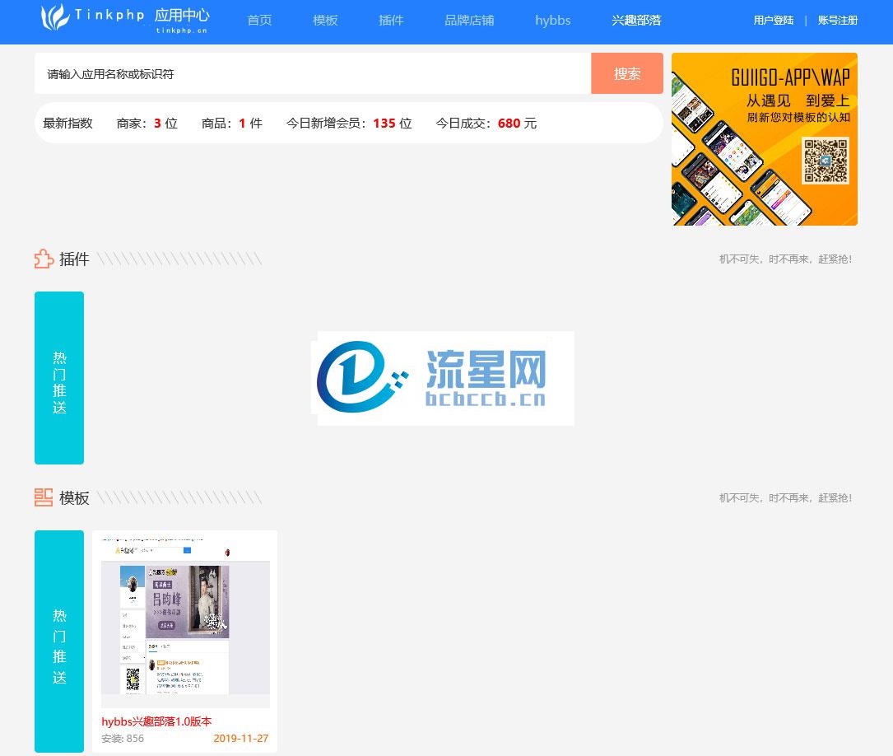Open the GUIIGO-APP\WAP banner ad
The height and width of the screenshot is (756, 893).
pos(765,139)
